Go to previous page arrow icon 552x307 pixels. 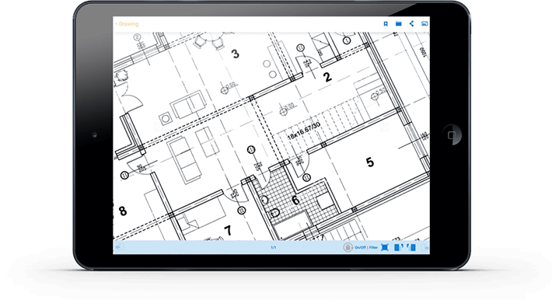coord(119,247)
